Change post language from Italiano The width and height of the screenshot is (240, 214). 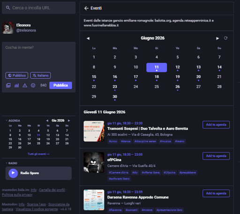point(40,76)
